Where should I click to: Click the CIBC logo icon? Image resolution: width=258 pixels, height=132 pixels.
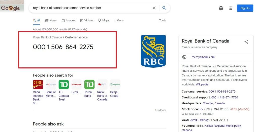pos(38,84)
